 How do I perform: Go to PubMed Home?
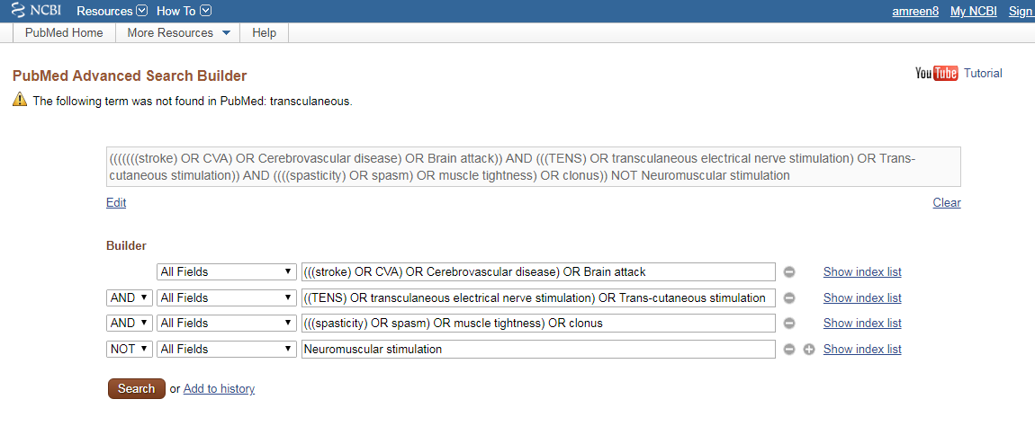coord(64,33)
